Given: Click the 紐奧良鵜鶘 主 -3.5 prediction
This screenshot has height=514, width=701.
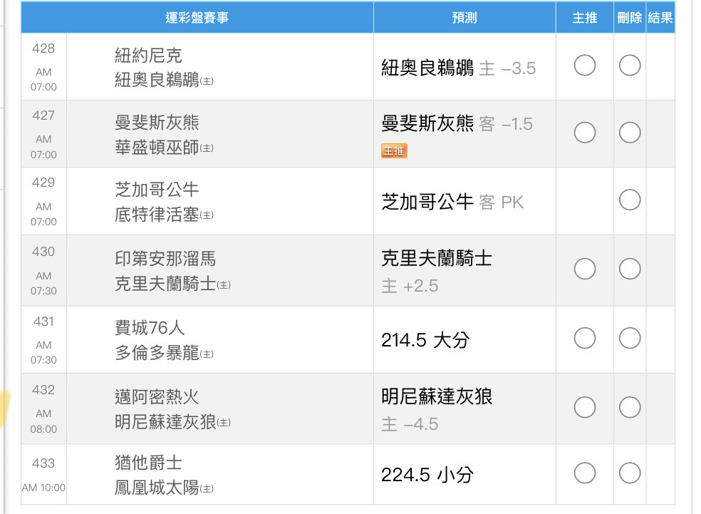Looking at the screenshot, I should [458, 68].
